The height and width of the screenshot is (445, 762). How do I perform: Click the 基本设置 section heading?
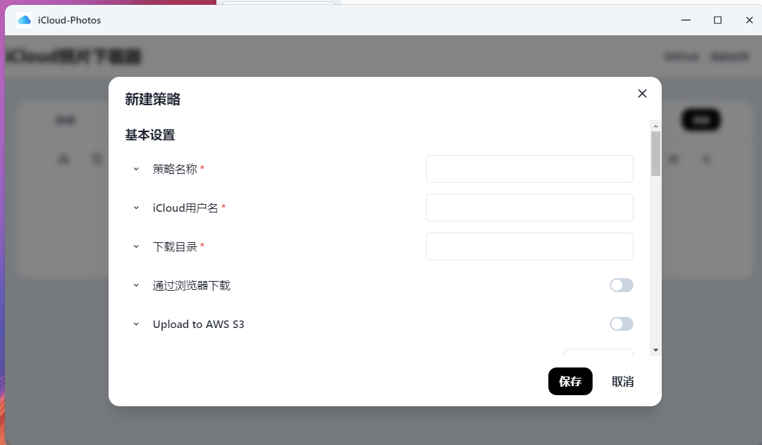150,135
